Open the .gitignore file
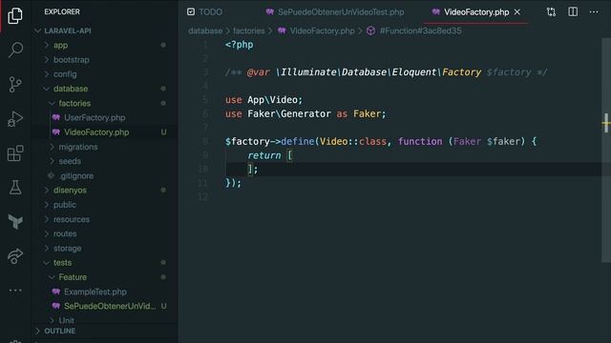611x343 pixels. click(76, 175)
